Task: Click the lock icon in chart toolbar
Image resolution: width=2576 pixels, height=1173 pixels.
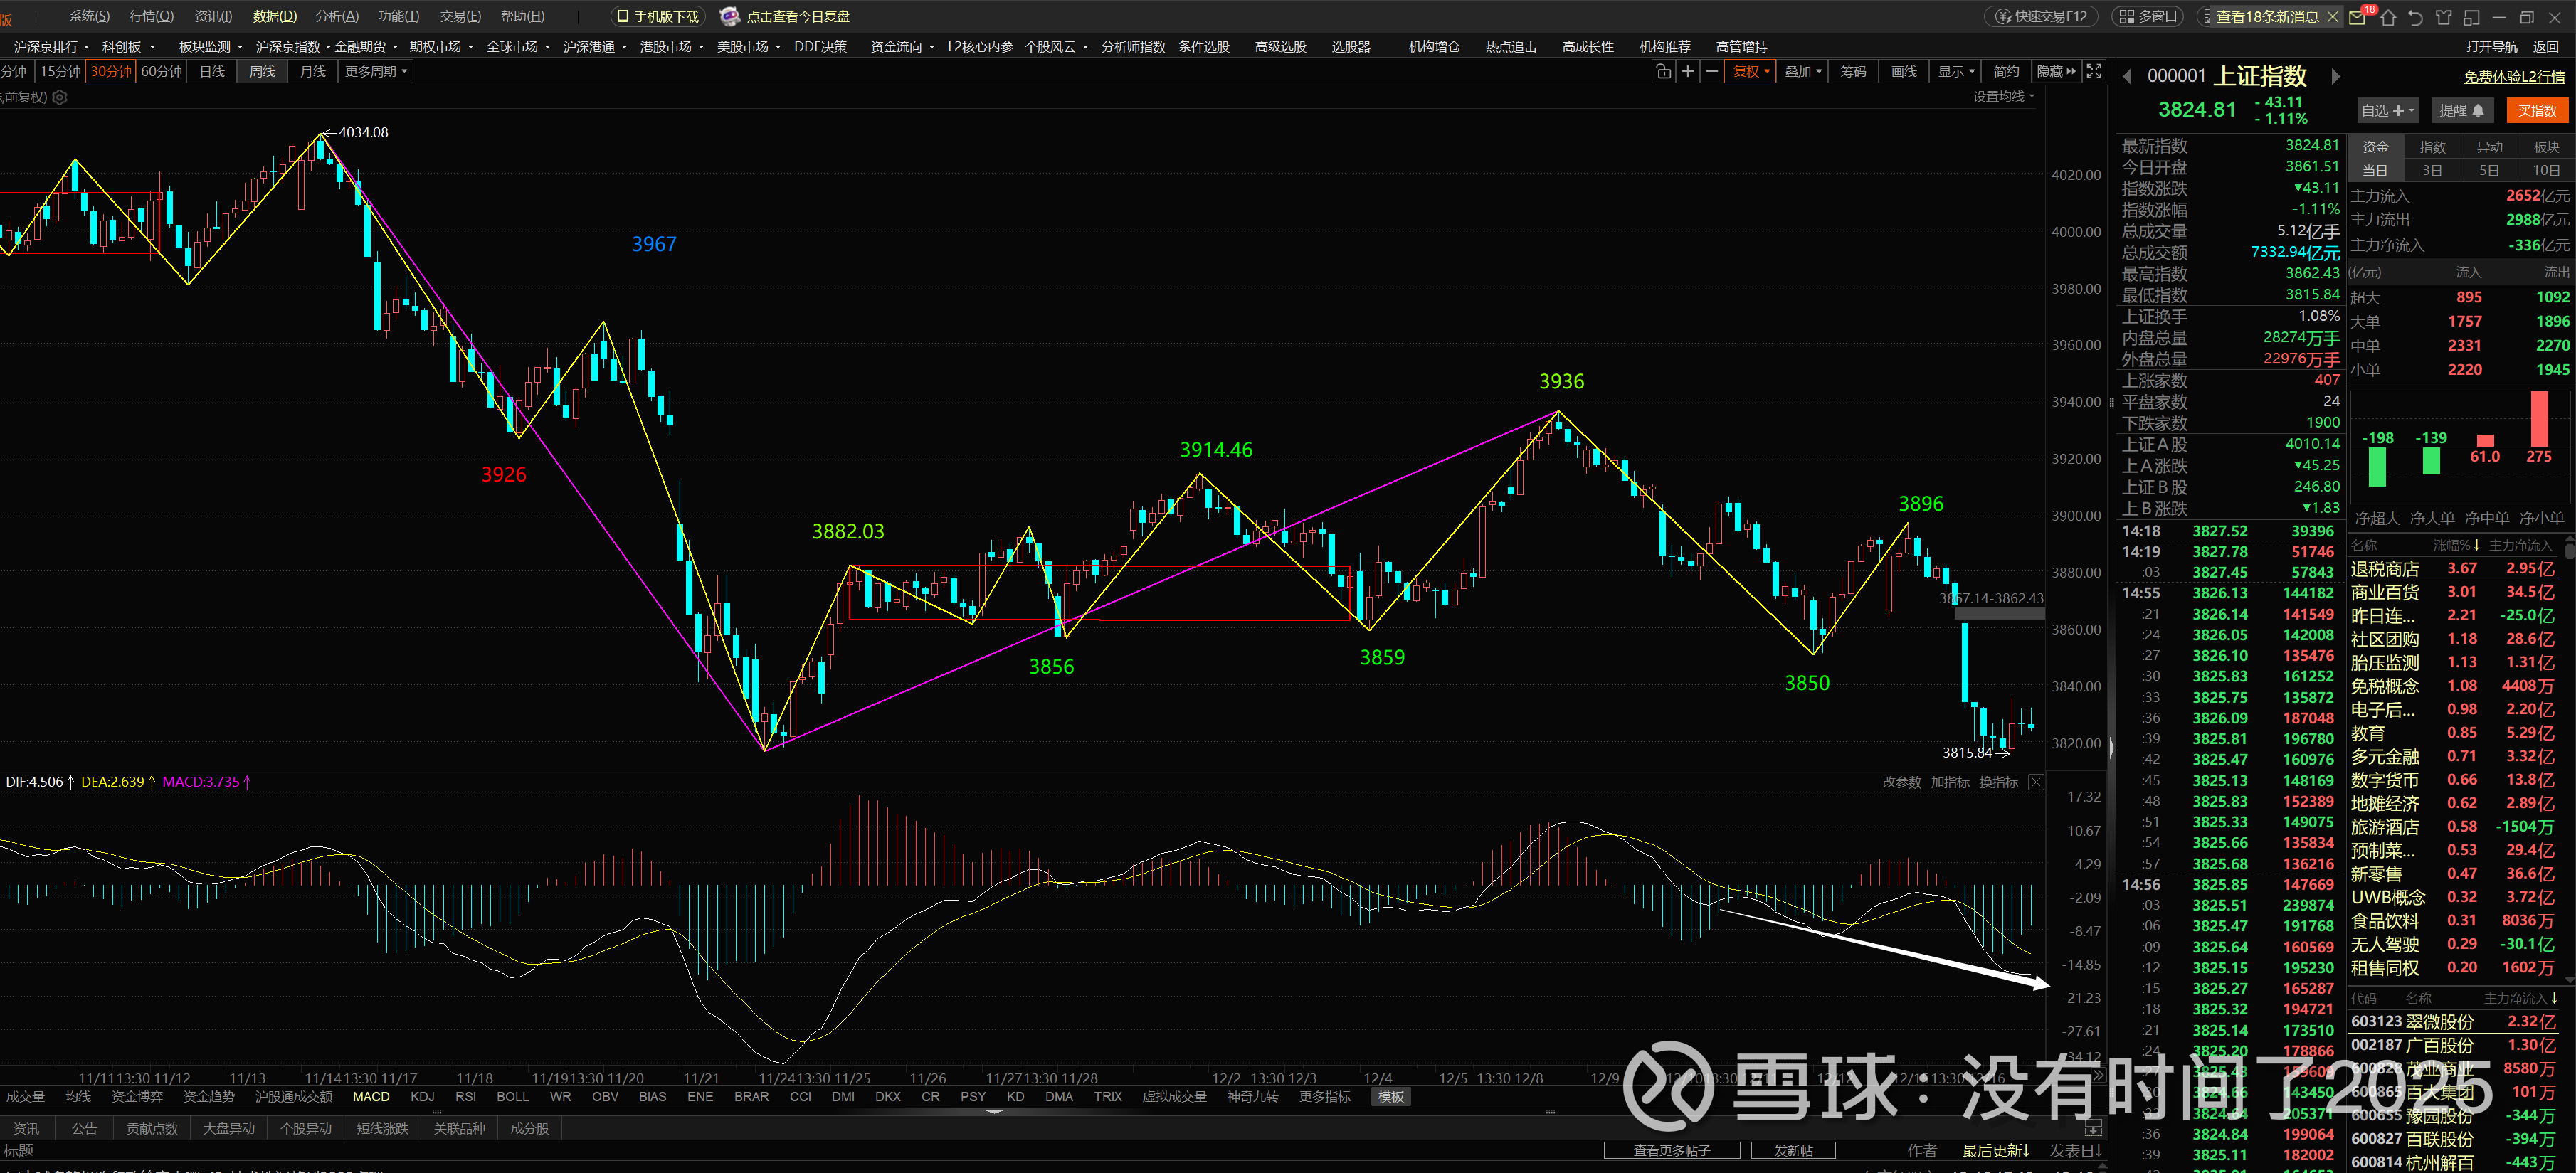Action: click(1663, 71)
